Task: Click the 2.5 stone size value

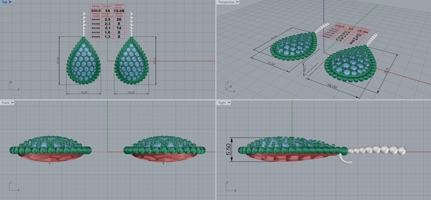Action: pyautogui.click(x=107, y=19)
